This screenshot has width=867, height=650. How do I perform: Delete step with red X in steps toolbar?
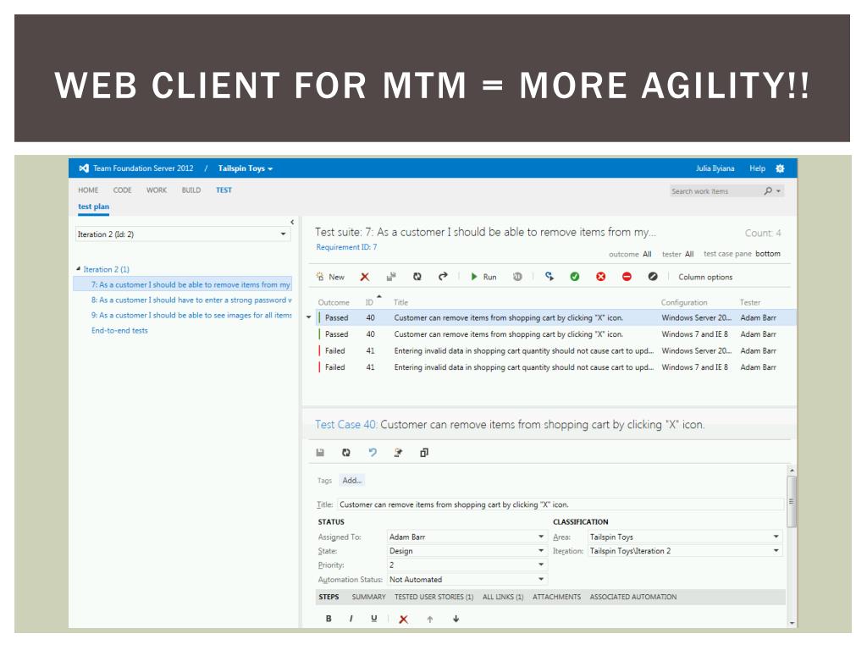pos(404,620)
